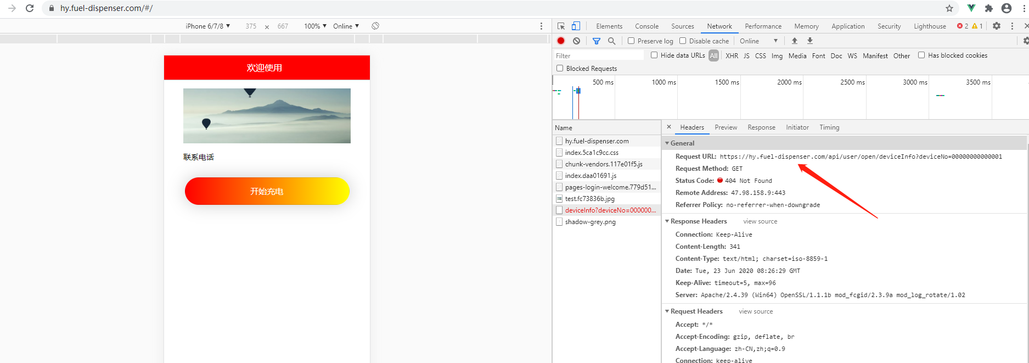1029x363 pixels.
Task: View source of Request Headers
Action: click(756, 311)
